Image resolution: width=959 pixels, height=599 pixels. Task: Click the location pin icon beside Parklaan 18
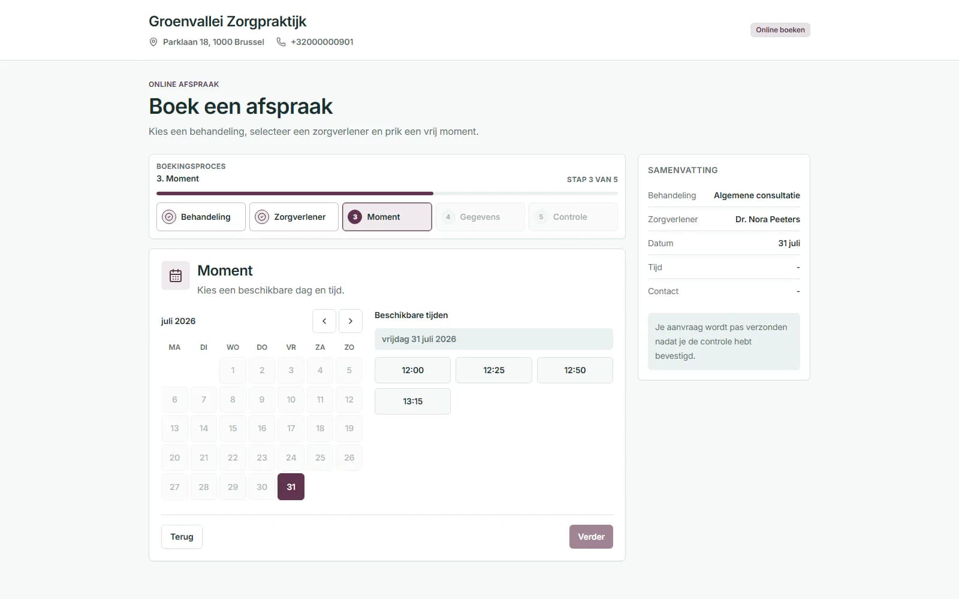pyautogui.click(x=153, y=42)
